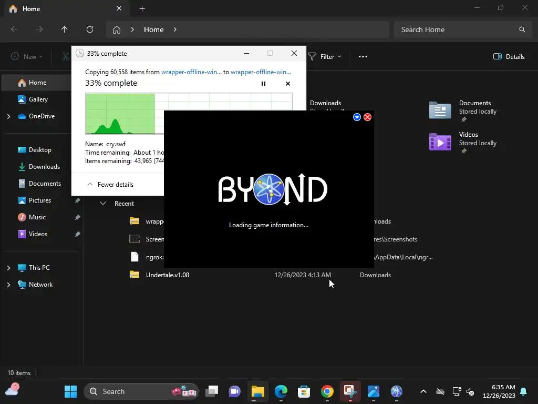538x404 pixels.
Task: Click the wrapper folder icon in Recent
Action: tap(134, 221)
